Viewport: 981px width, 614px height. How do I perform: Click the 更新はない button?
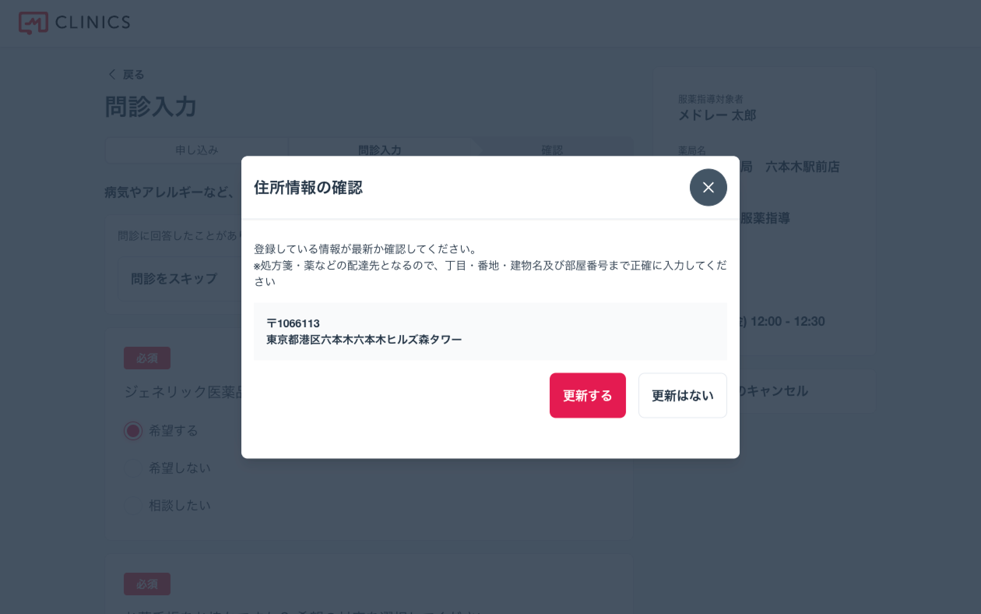pos(682,395)
